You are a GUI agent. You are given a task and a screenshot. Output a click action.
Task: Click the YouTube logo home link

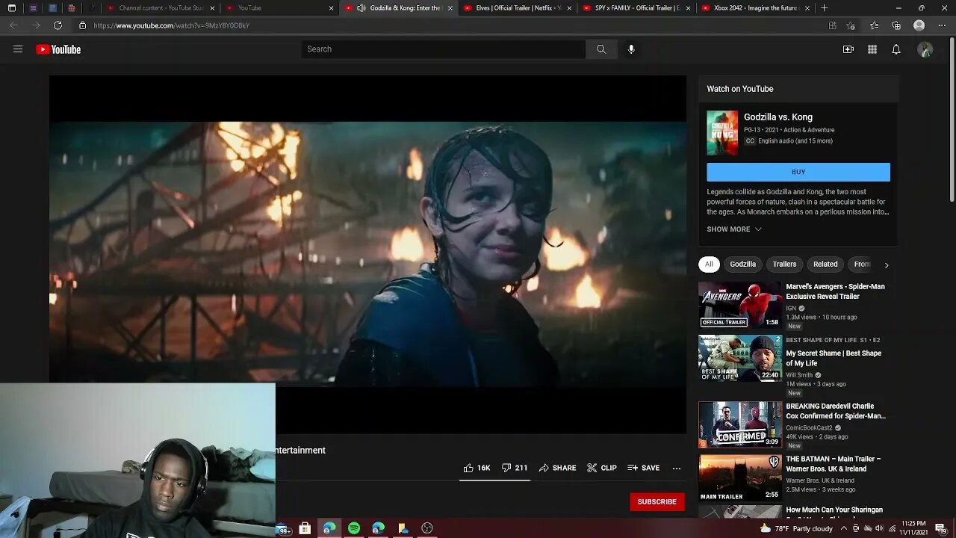58,49
